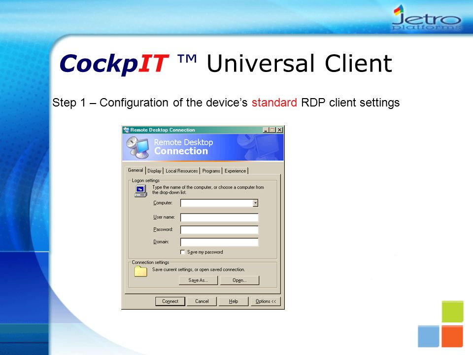
Task: Open the Local Resources tab
Action: point(182,171)
